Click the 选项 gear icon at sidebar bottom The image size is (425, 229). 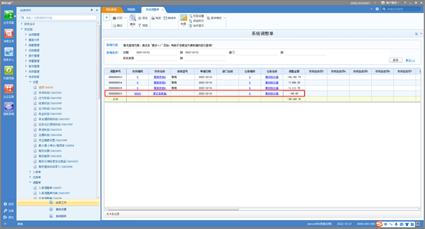coord(5,204)
